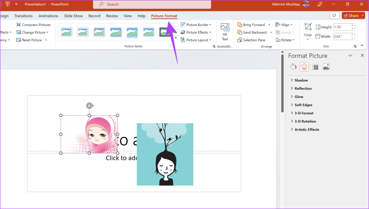369x209 pixels.
Task: Open the Picture Layout dropdown
Action: tap(196, 40)
